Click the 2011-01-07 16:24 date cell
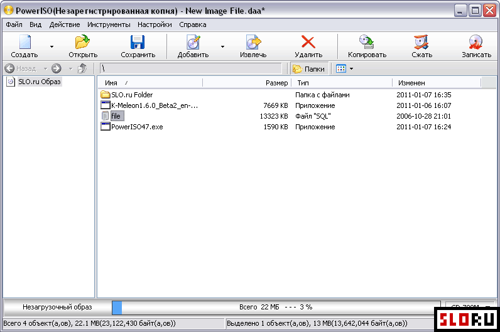The image size is (500, 332). 423,127
